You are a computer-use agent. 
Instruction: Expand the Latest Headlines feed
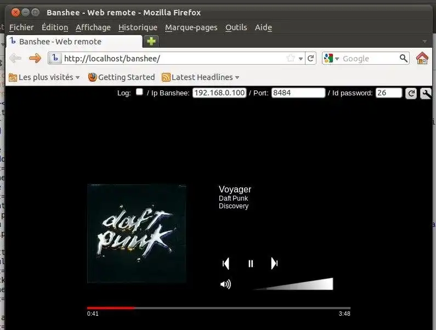click(201, 77)
